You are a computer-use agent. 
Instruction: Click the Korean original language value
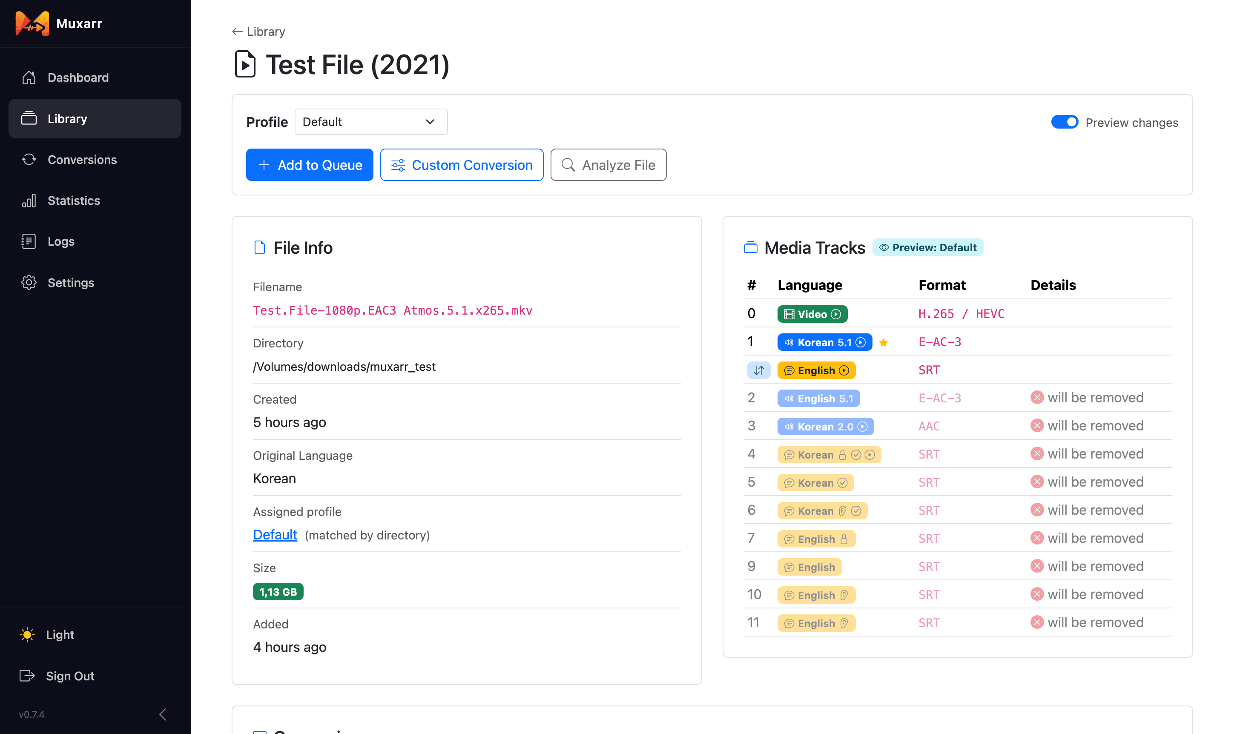tap(275, 478)
